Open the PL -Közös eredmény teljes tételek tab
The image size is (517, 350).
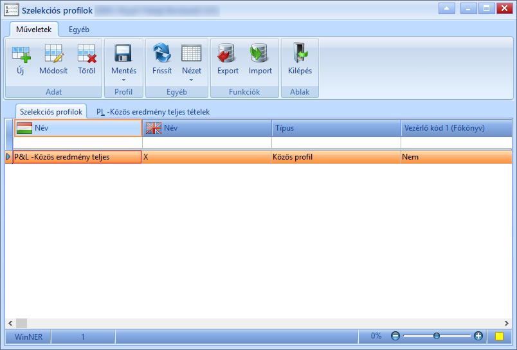pos(153,112)
